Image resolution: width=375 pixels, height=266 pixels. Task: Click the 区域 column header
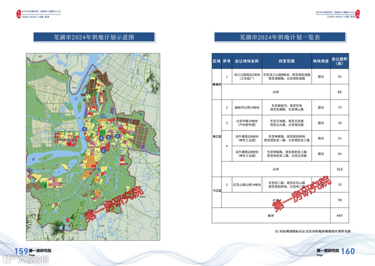click(217, 61)
